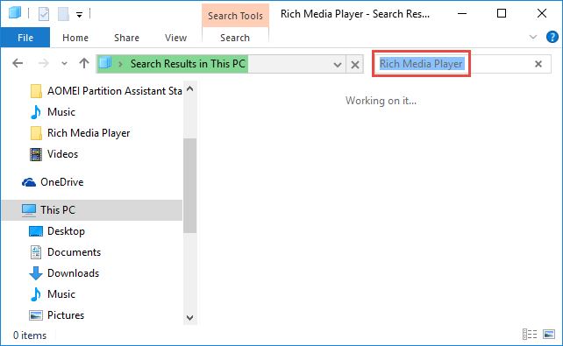Image resolution: width=563 pixels, height=346 pixels.
Task: Click the New folder quick access icon
Action: 63,14
